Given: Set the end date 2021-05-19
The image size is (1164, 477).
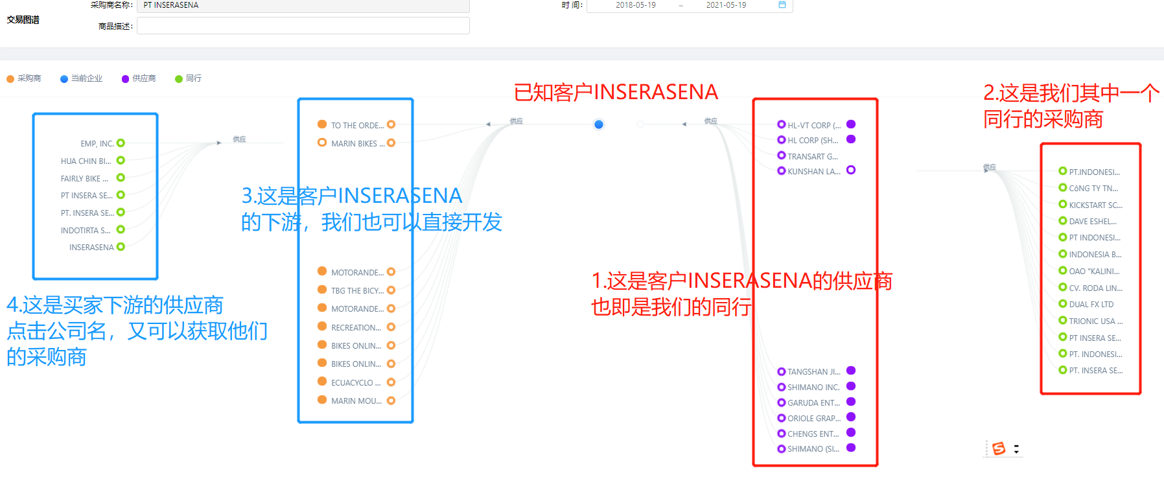Looking at the screenshot, I should (726, 5).
